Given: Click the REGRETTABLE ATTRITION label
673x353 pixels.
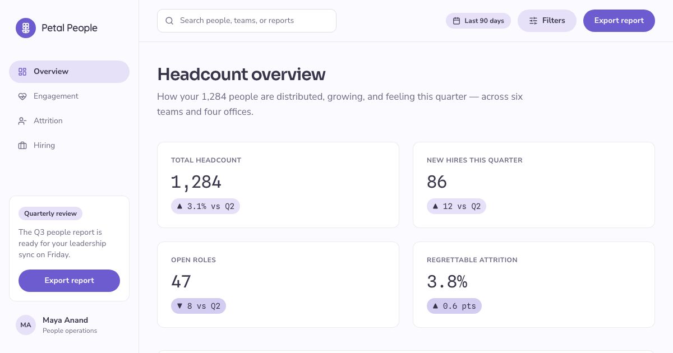Looking at the screenshot, I should coord(472,260).
